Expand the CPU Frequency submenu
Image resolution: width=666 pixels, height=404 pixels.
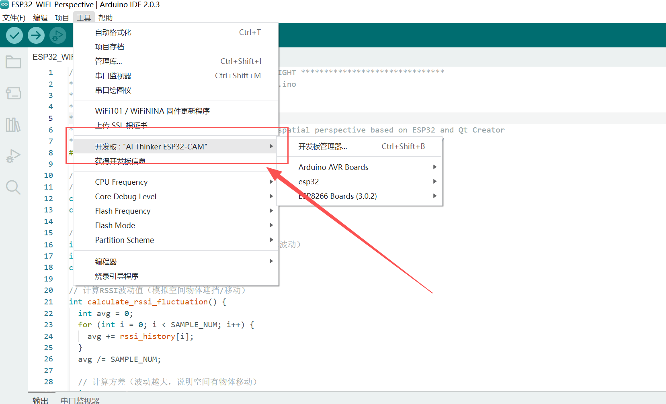click(176, 182)
